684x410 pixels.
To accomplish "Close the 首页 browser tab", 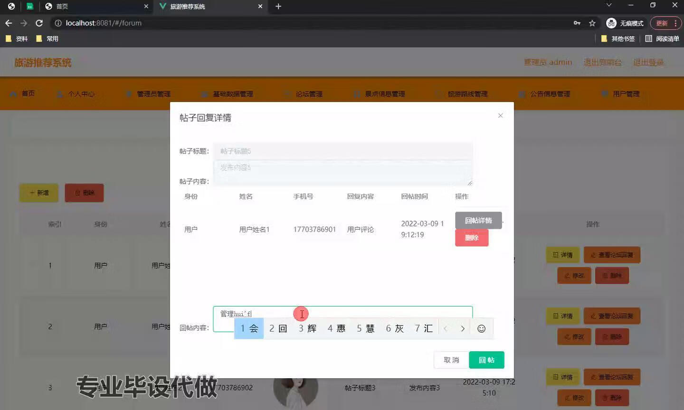I will click(146, 6).
